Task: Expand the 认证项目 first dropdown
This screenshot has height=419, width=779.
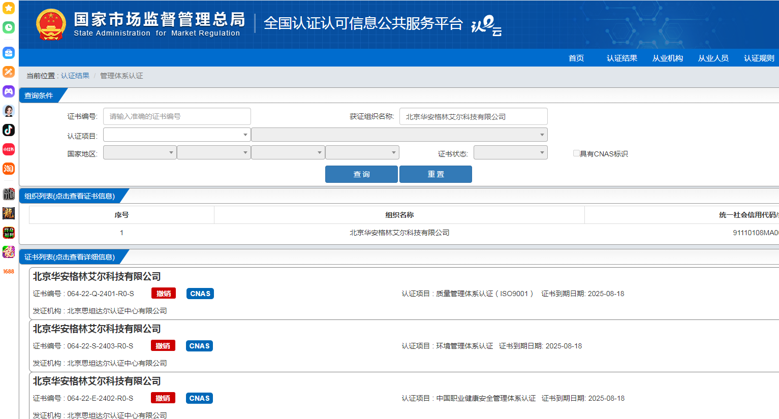Action: (x=176, y=135)
